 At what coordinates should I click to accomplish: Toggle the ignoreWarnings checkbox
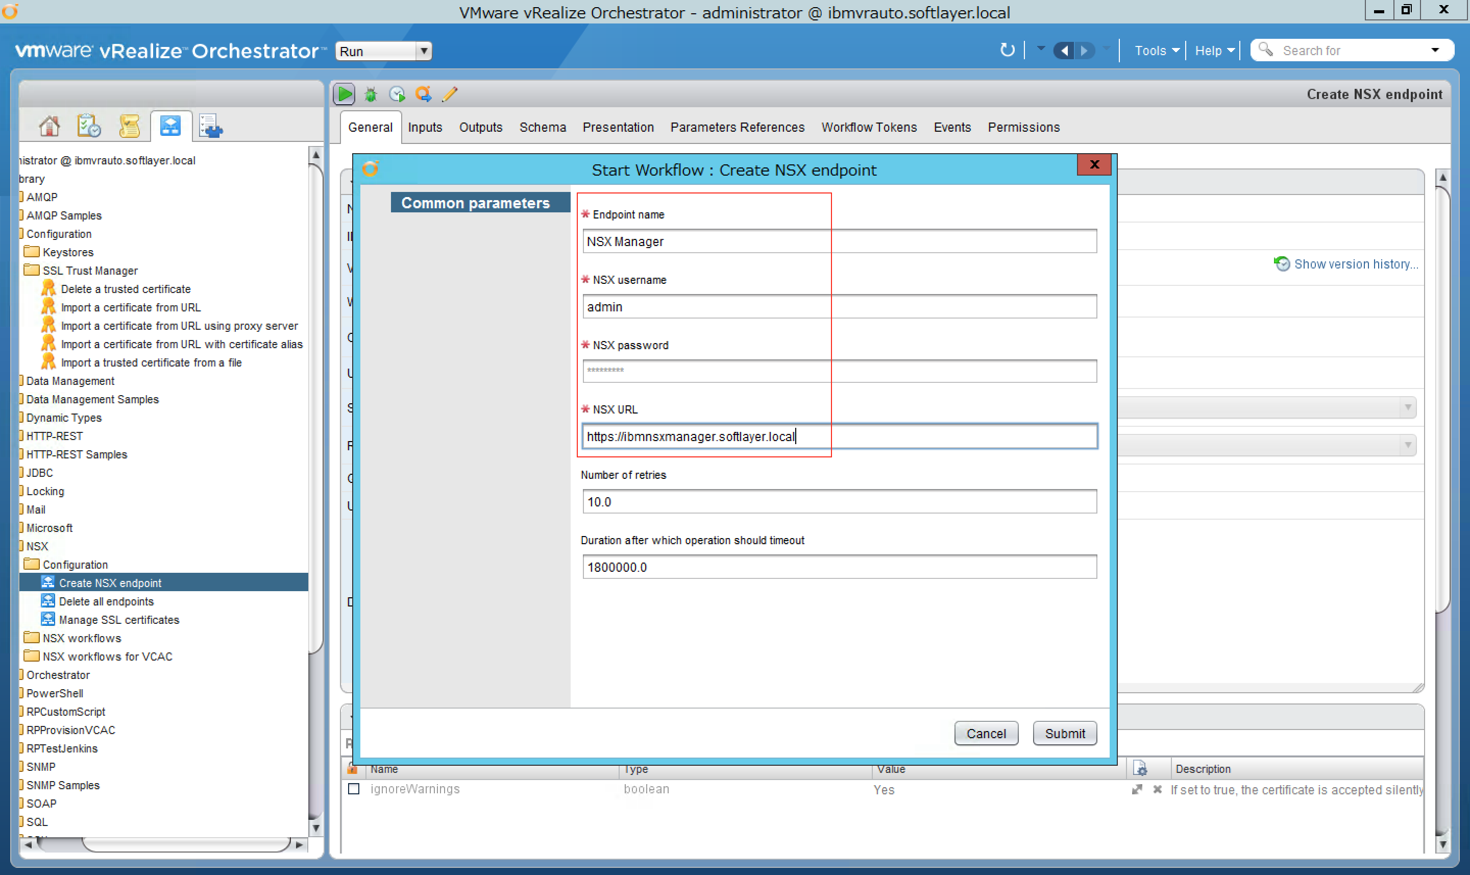[x=354, y=789]
